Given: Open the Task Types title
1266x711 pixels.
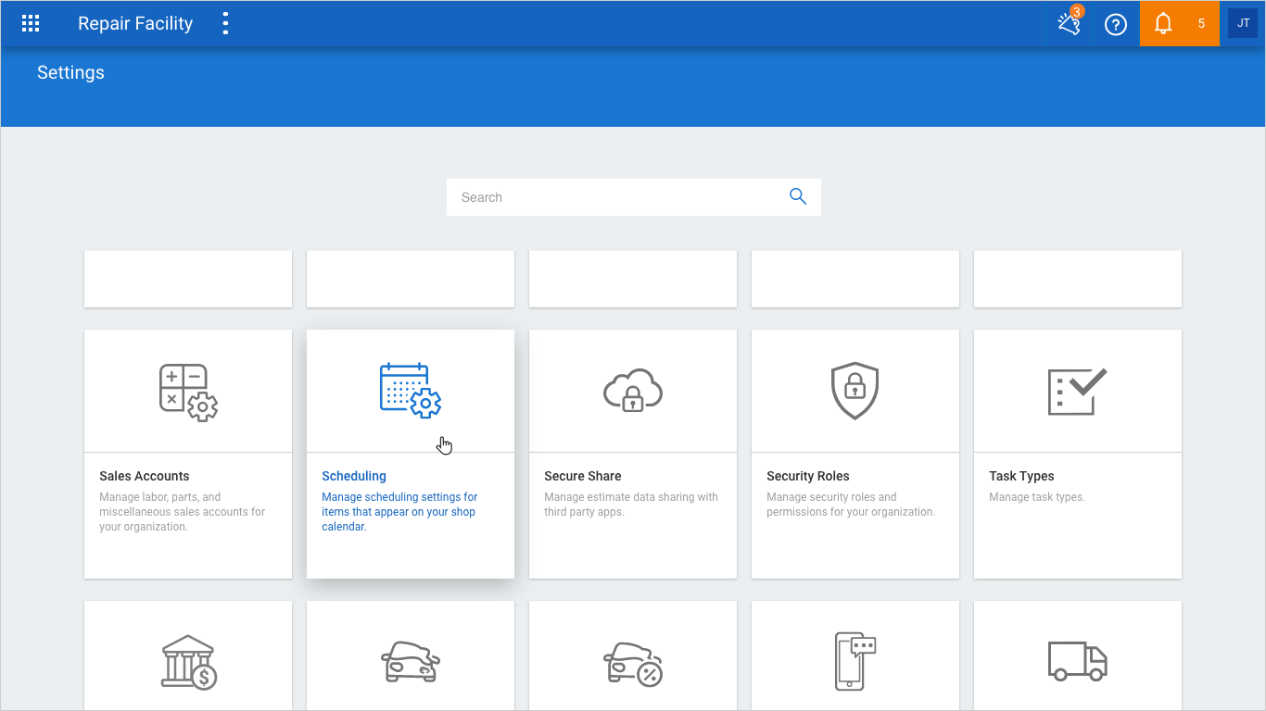Looking at the screenshot, I should [x=1021, y=476].
